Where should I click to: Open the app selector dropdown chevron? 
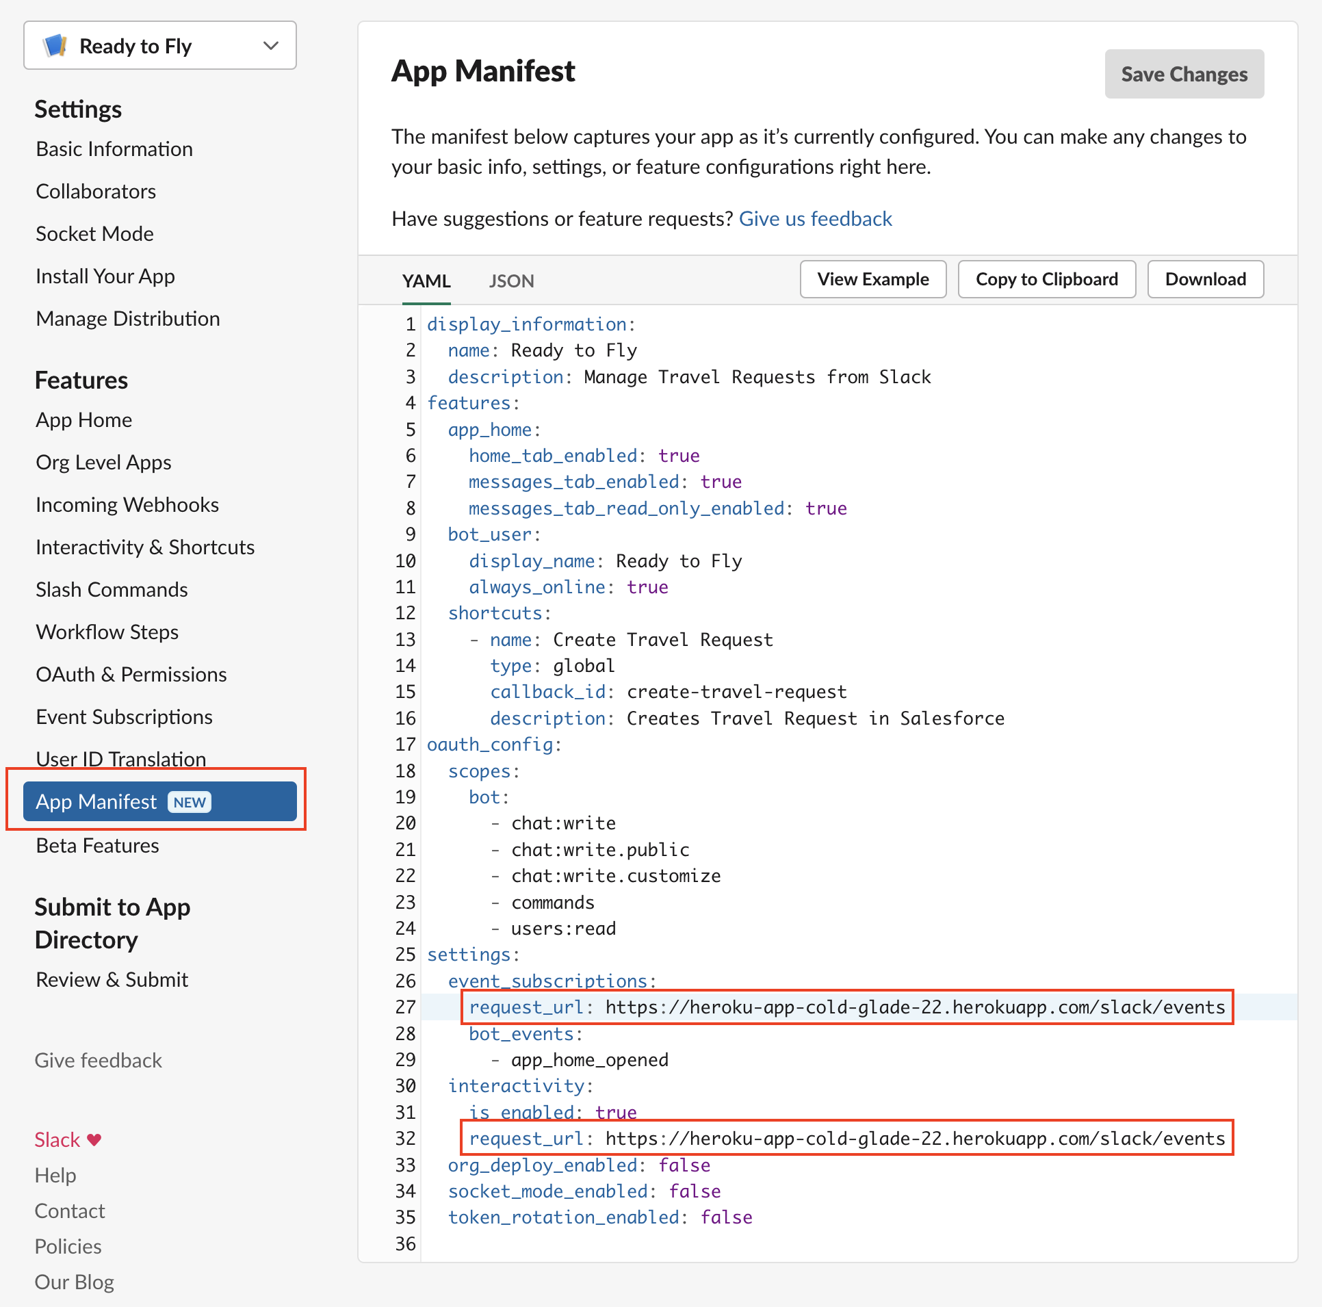[x=271, y=46]
